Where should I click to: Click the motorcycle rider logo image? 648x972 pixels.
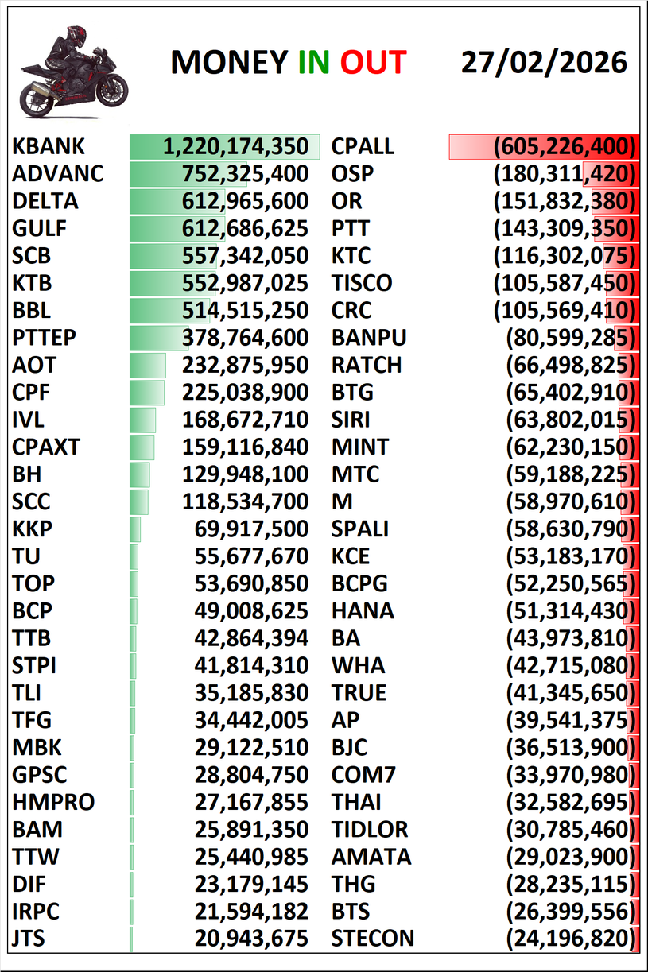click(x=74, y=70)
